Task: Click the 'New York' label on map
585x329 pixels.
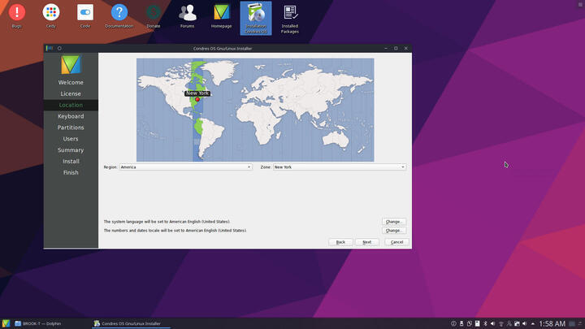Action: 197,93
